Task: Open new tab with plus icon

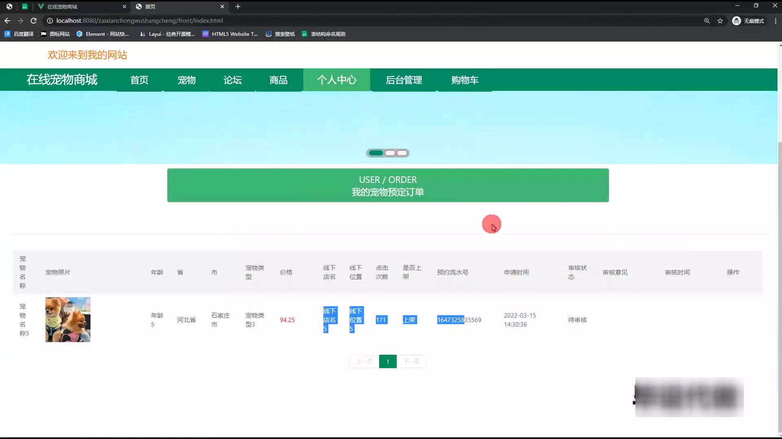Action: (x=238, y=7)
